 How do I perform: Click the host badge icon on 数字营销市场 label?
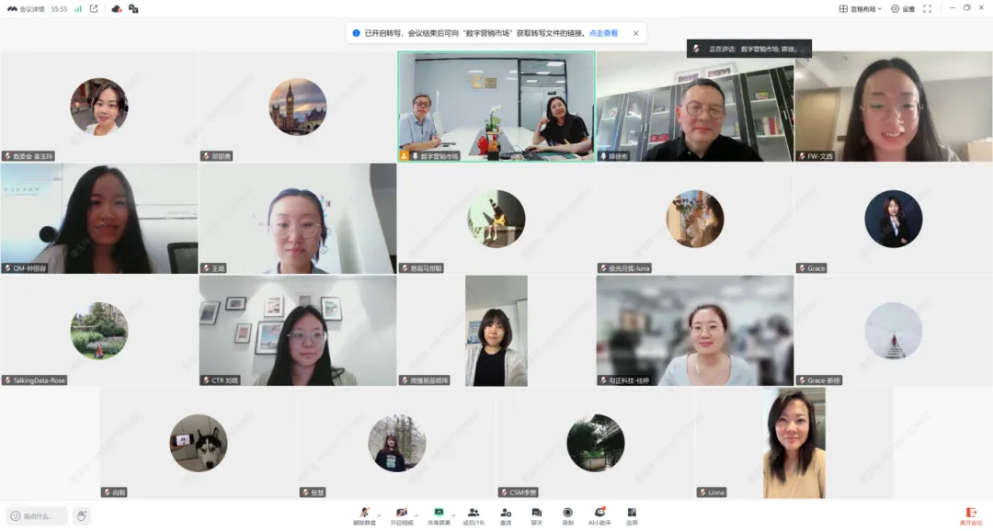click(x=404, y=155)
